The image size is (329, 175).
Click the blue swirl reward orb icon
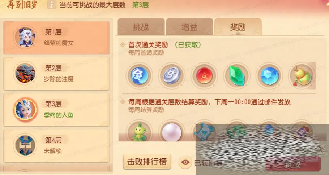[x=139, y=75]
